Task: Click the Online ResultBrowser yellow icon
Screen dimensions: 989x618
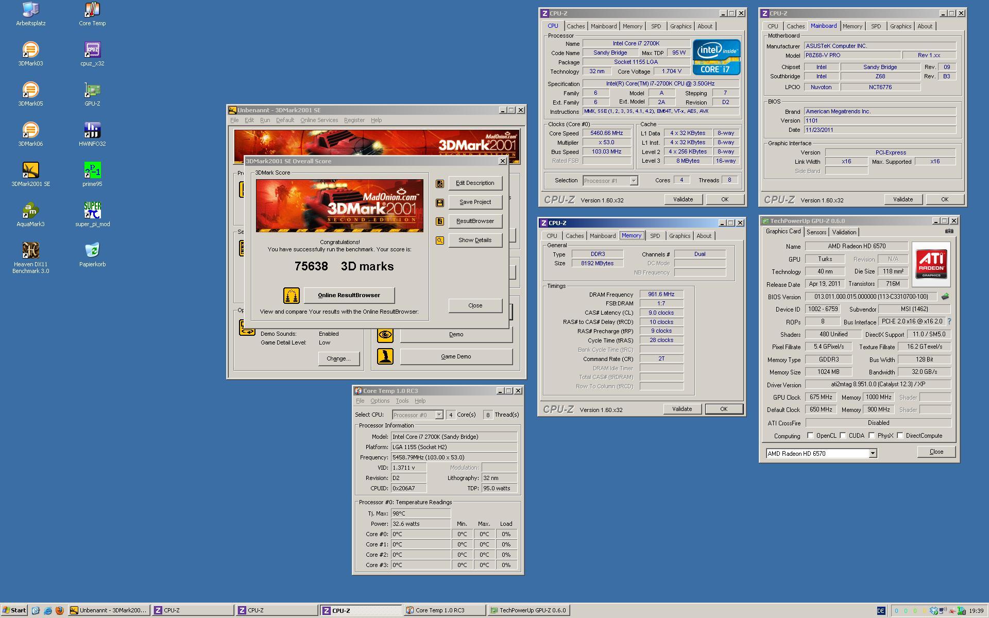Action: click(x=292, y=296)
